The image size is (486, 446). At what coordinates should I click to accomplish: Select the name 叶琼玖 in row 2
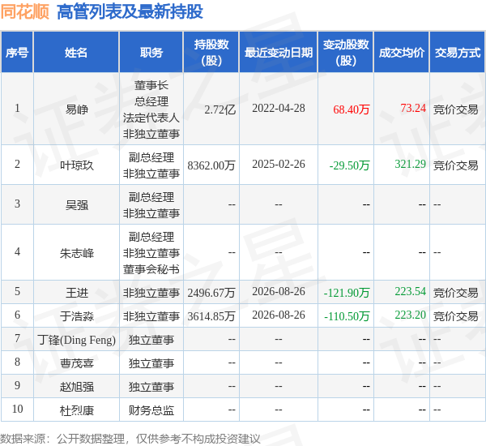click(x=77, y=165)
